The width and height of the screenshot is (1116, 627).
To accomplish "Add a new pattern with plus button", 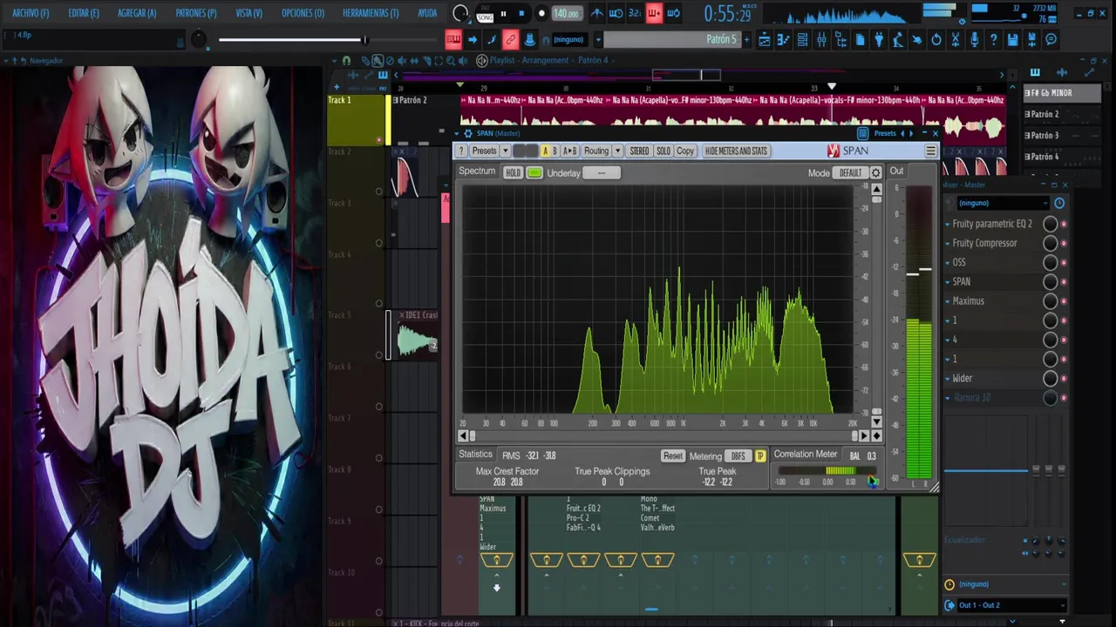I will pos(746,39).
